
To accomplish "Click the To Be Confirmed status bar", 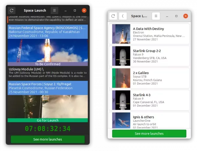I will [48, 64].
